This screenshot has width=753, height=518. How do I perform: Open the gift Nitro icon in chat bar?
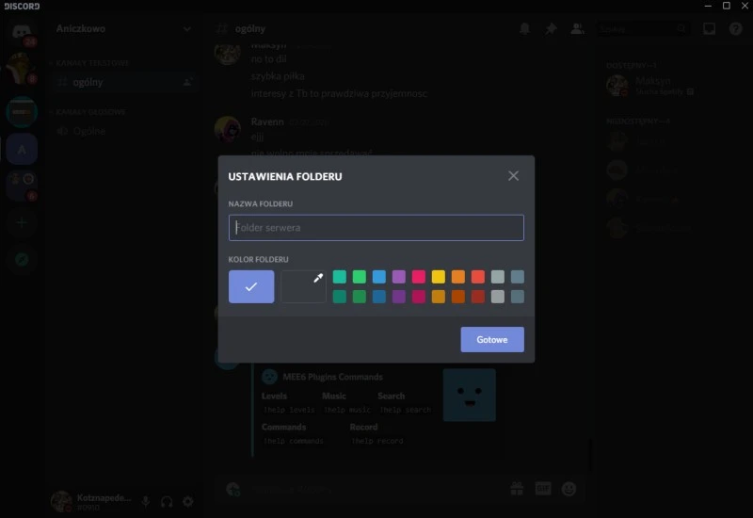tap(517, 489)
